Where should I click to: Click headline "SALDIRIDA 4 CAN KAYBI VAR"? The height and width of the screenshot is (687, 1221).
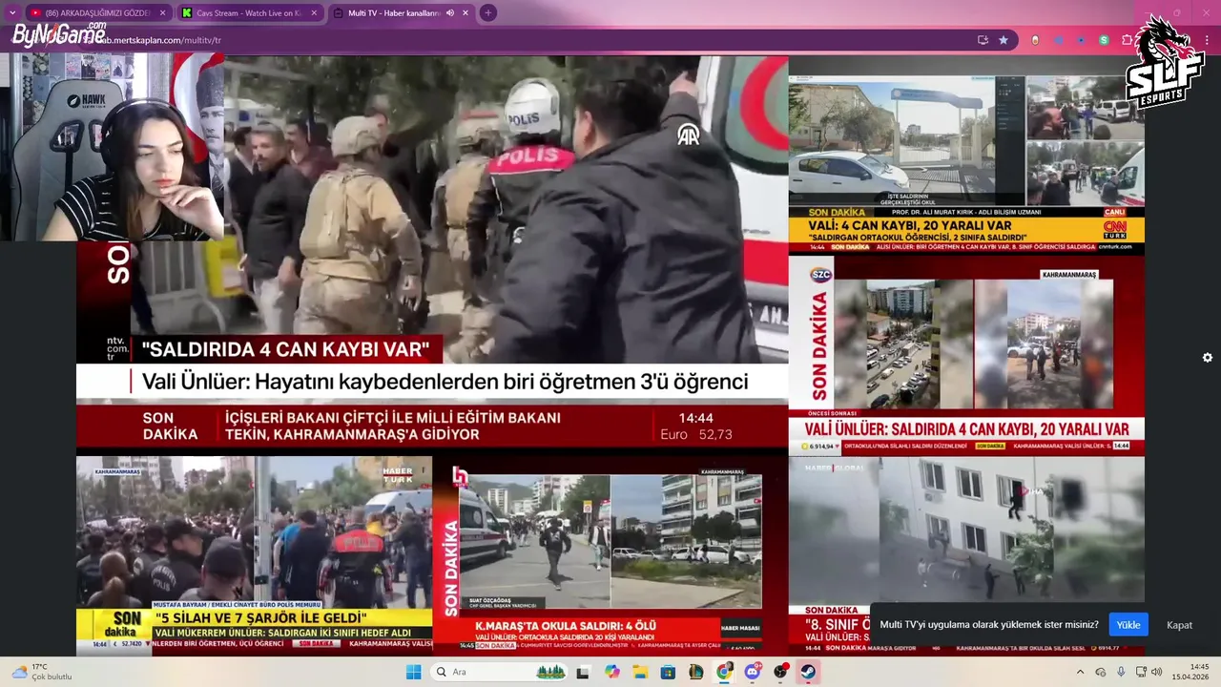point(286,349)
